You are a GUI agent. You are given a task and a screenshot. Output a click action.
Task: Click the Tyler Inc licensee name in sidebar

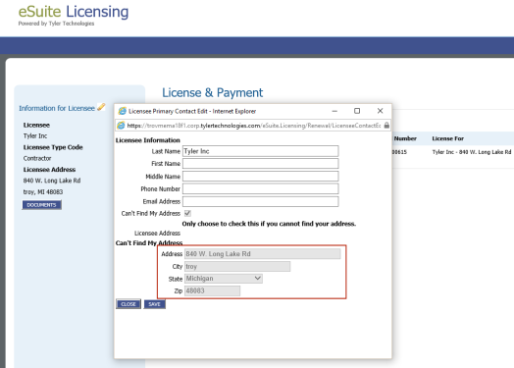coord(35,135)
